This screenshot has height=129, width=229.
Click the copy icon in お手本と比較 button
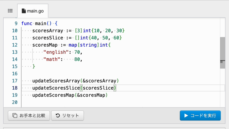tap(15, 115)
